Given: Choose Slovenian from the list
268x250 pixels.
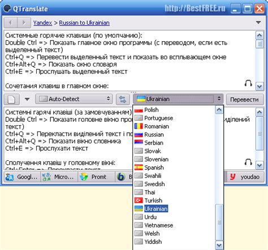Looking at the screenshot, I should click(174, 159).
